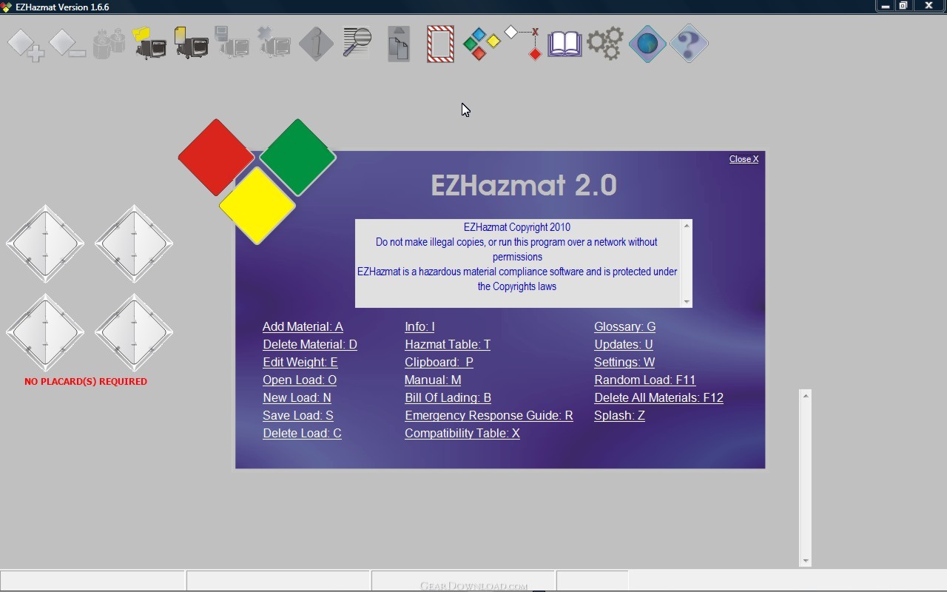
Task: Open the Hazmat Table magnifier-over-list icon
Action: pyautogui.click(x=357, y=43)
